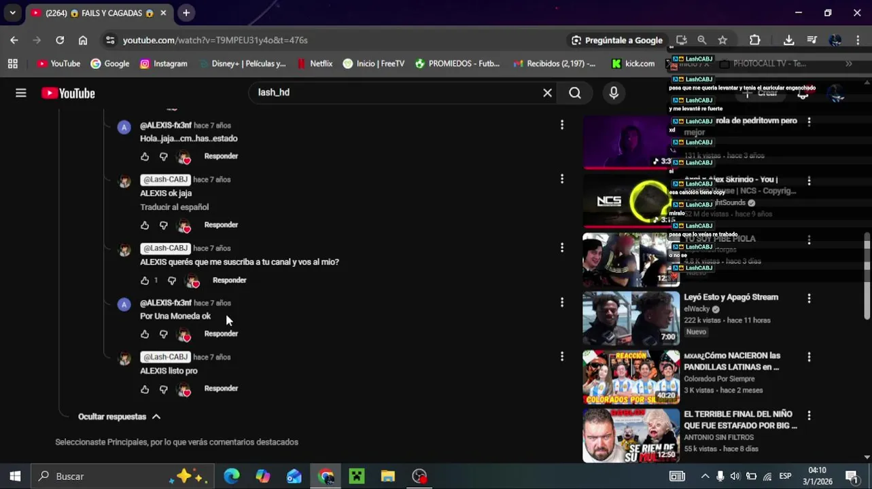This screenshot has width=872, height=489.
Task: Open Microsoft Edge from taskbar
Action: 232,476
